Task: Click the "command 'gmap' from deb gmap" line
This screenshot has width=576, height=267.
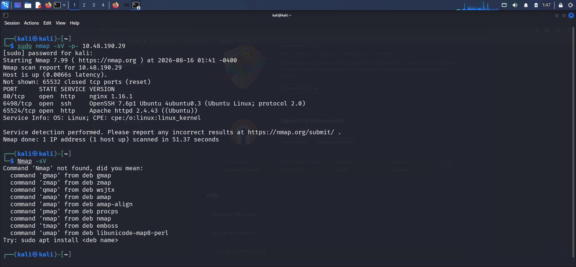Action: (61, 175)
